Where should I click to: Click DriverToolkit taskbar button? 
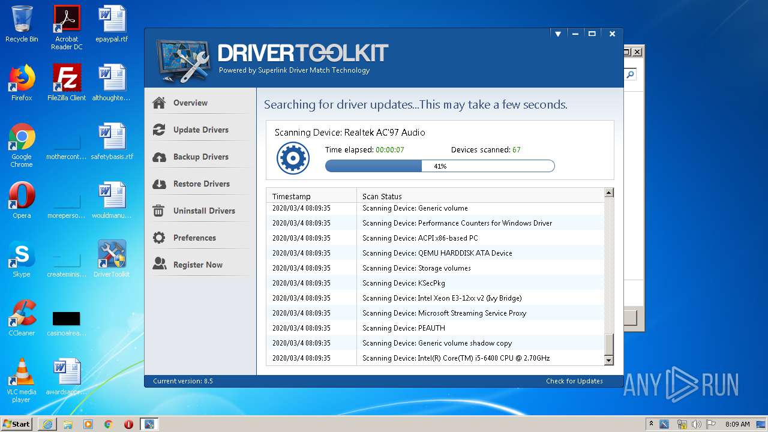149,424
